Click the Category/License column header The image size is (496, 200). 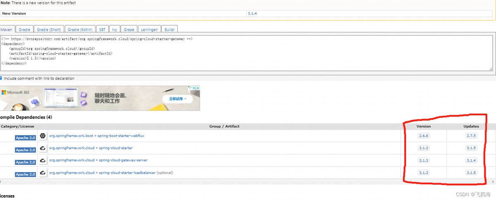point(17,126)
